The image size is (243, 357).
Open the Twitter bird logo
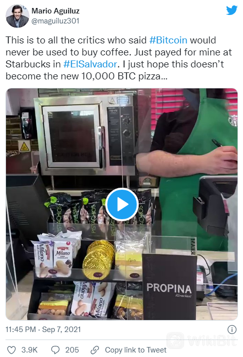click(x=232, y=10)
